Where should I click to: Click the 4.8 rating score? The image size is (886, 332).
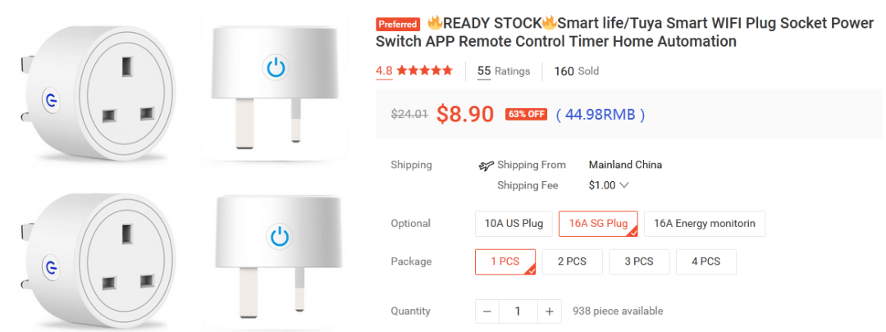pos(384,71)
